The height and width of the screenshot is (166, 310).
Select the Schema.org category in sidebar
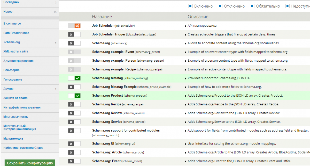tap(12, 42)
